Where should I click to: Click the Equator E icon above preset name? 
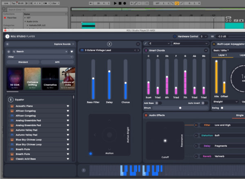109,44
